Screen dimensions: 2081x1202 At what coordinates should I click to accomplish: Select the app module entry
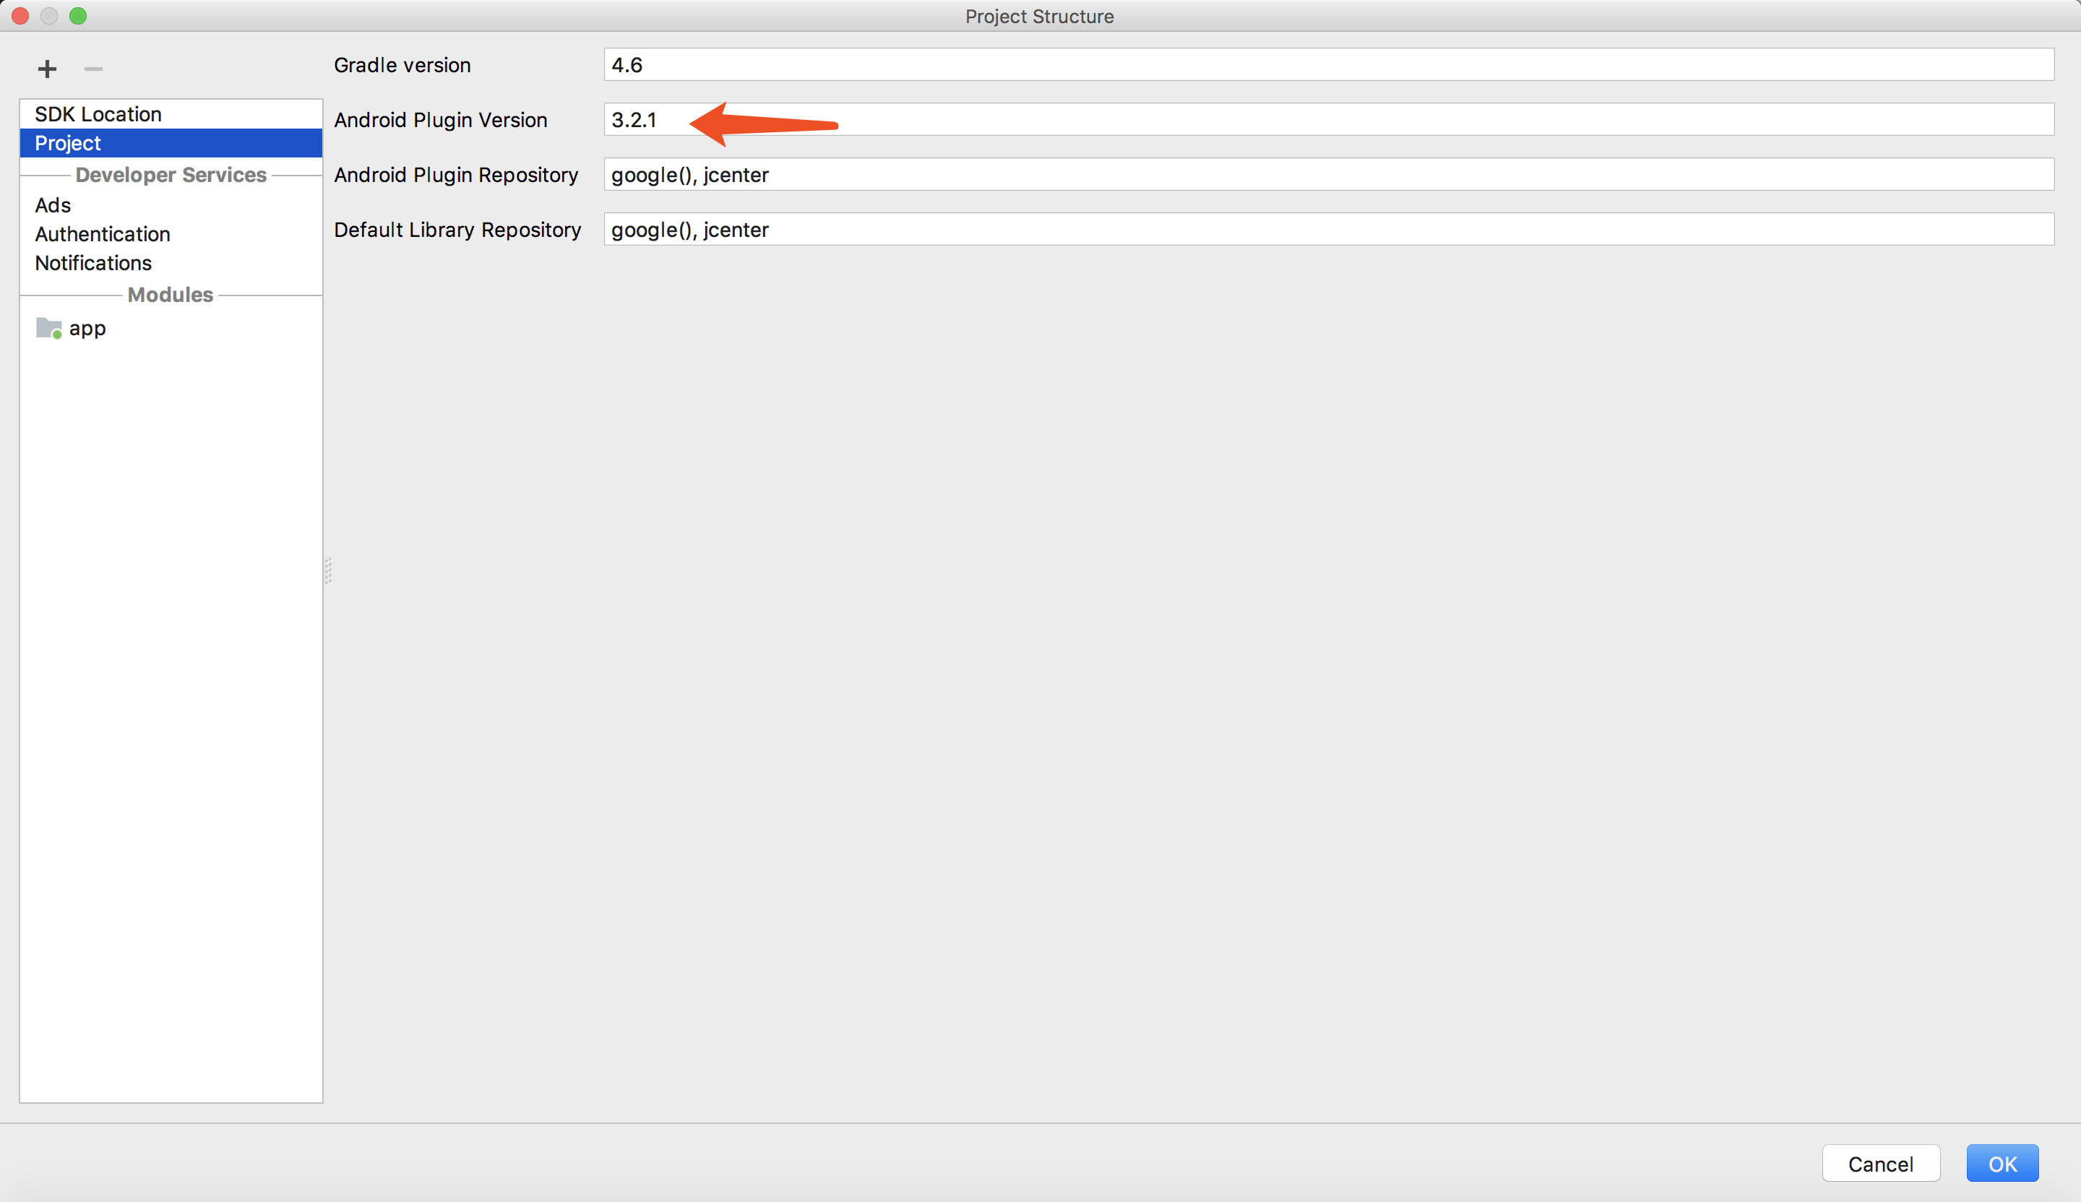tap(171, 329)
